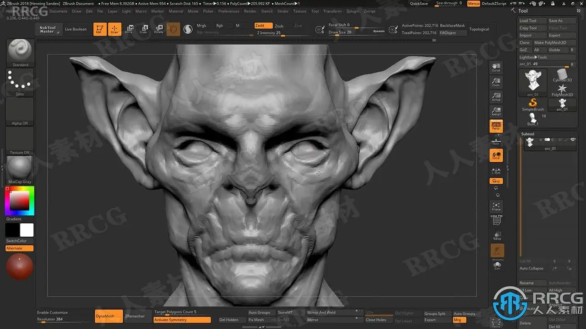Viewport: 586px width, 329px height.
Task: Pick a color in the color picker square
Action: [x=19, y=201]
